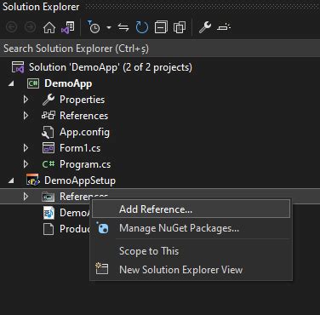Viewport: 320px width, 315px height.
Task: Toggle Show All Files
Action: (x=180, y=27)
